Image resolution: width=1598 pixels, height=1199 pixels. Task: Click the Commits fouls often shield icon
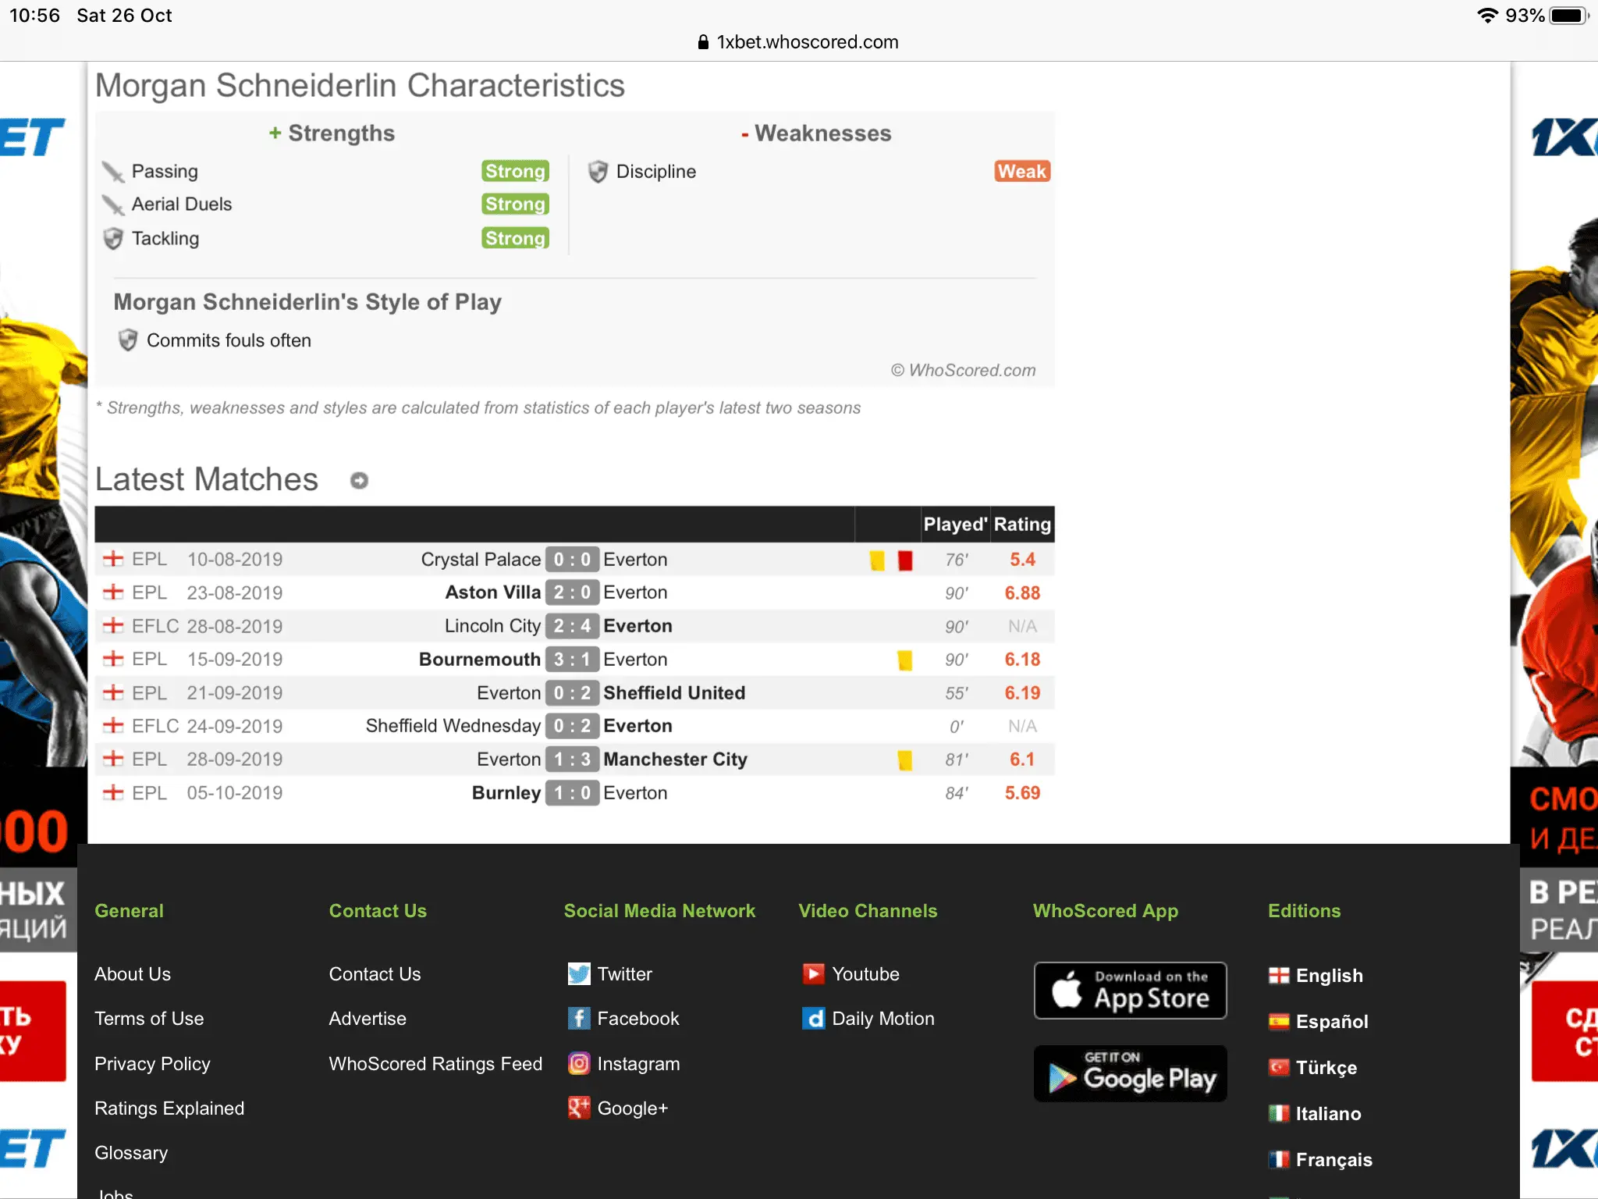click(128, 340)
